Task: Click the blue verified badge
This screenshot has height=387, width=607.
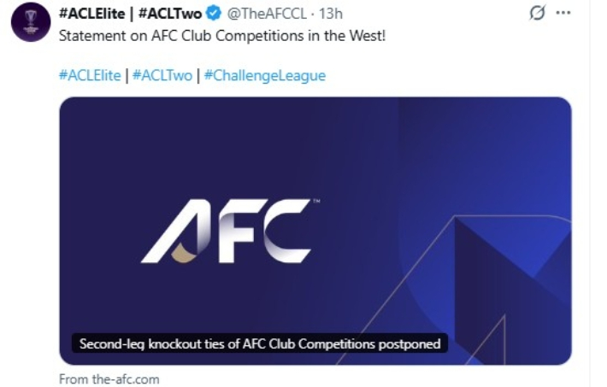Action: [x=214, y=14]
